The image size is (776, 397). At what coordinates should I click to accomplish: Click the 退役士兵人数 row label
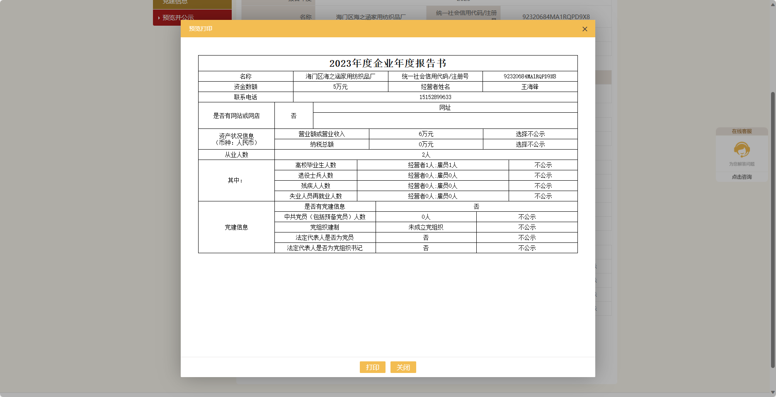[x=315, y=175]
